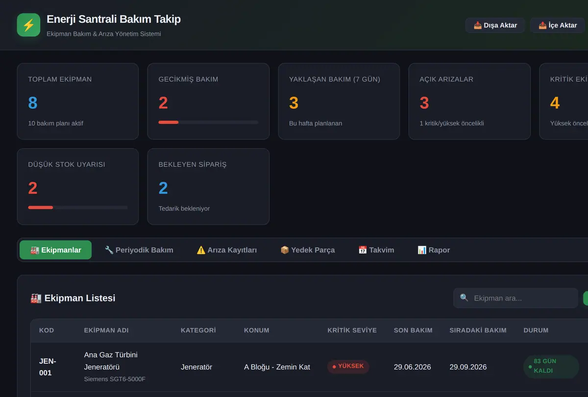Click the Düşük Stok Uyarısı progress bar
The width and height of the screenshot is (588, 397).
pyautogui.click(x=78, y=208)
